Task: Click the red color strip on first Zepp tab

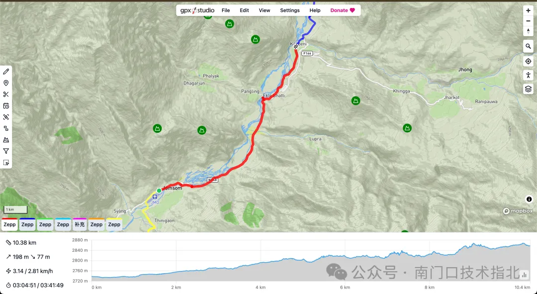Action: pyautogui.click(x=9, y=219)
